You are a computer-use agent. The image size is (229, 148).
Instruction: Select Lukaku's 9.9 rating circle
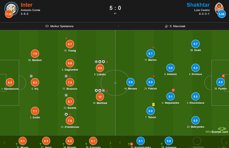(100, 68)
